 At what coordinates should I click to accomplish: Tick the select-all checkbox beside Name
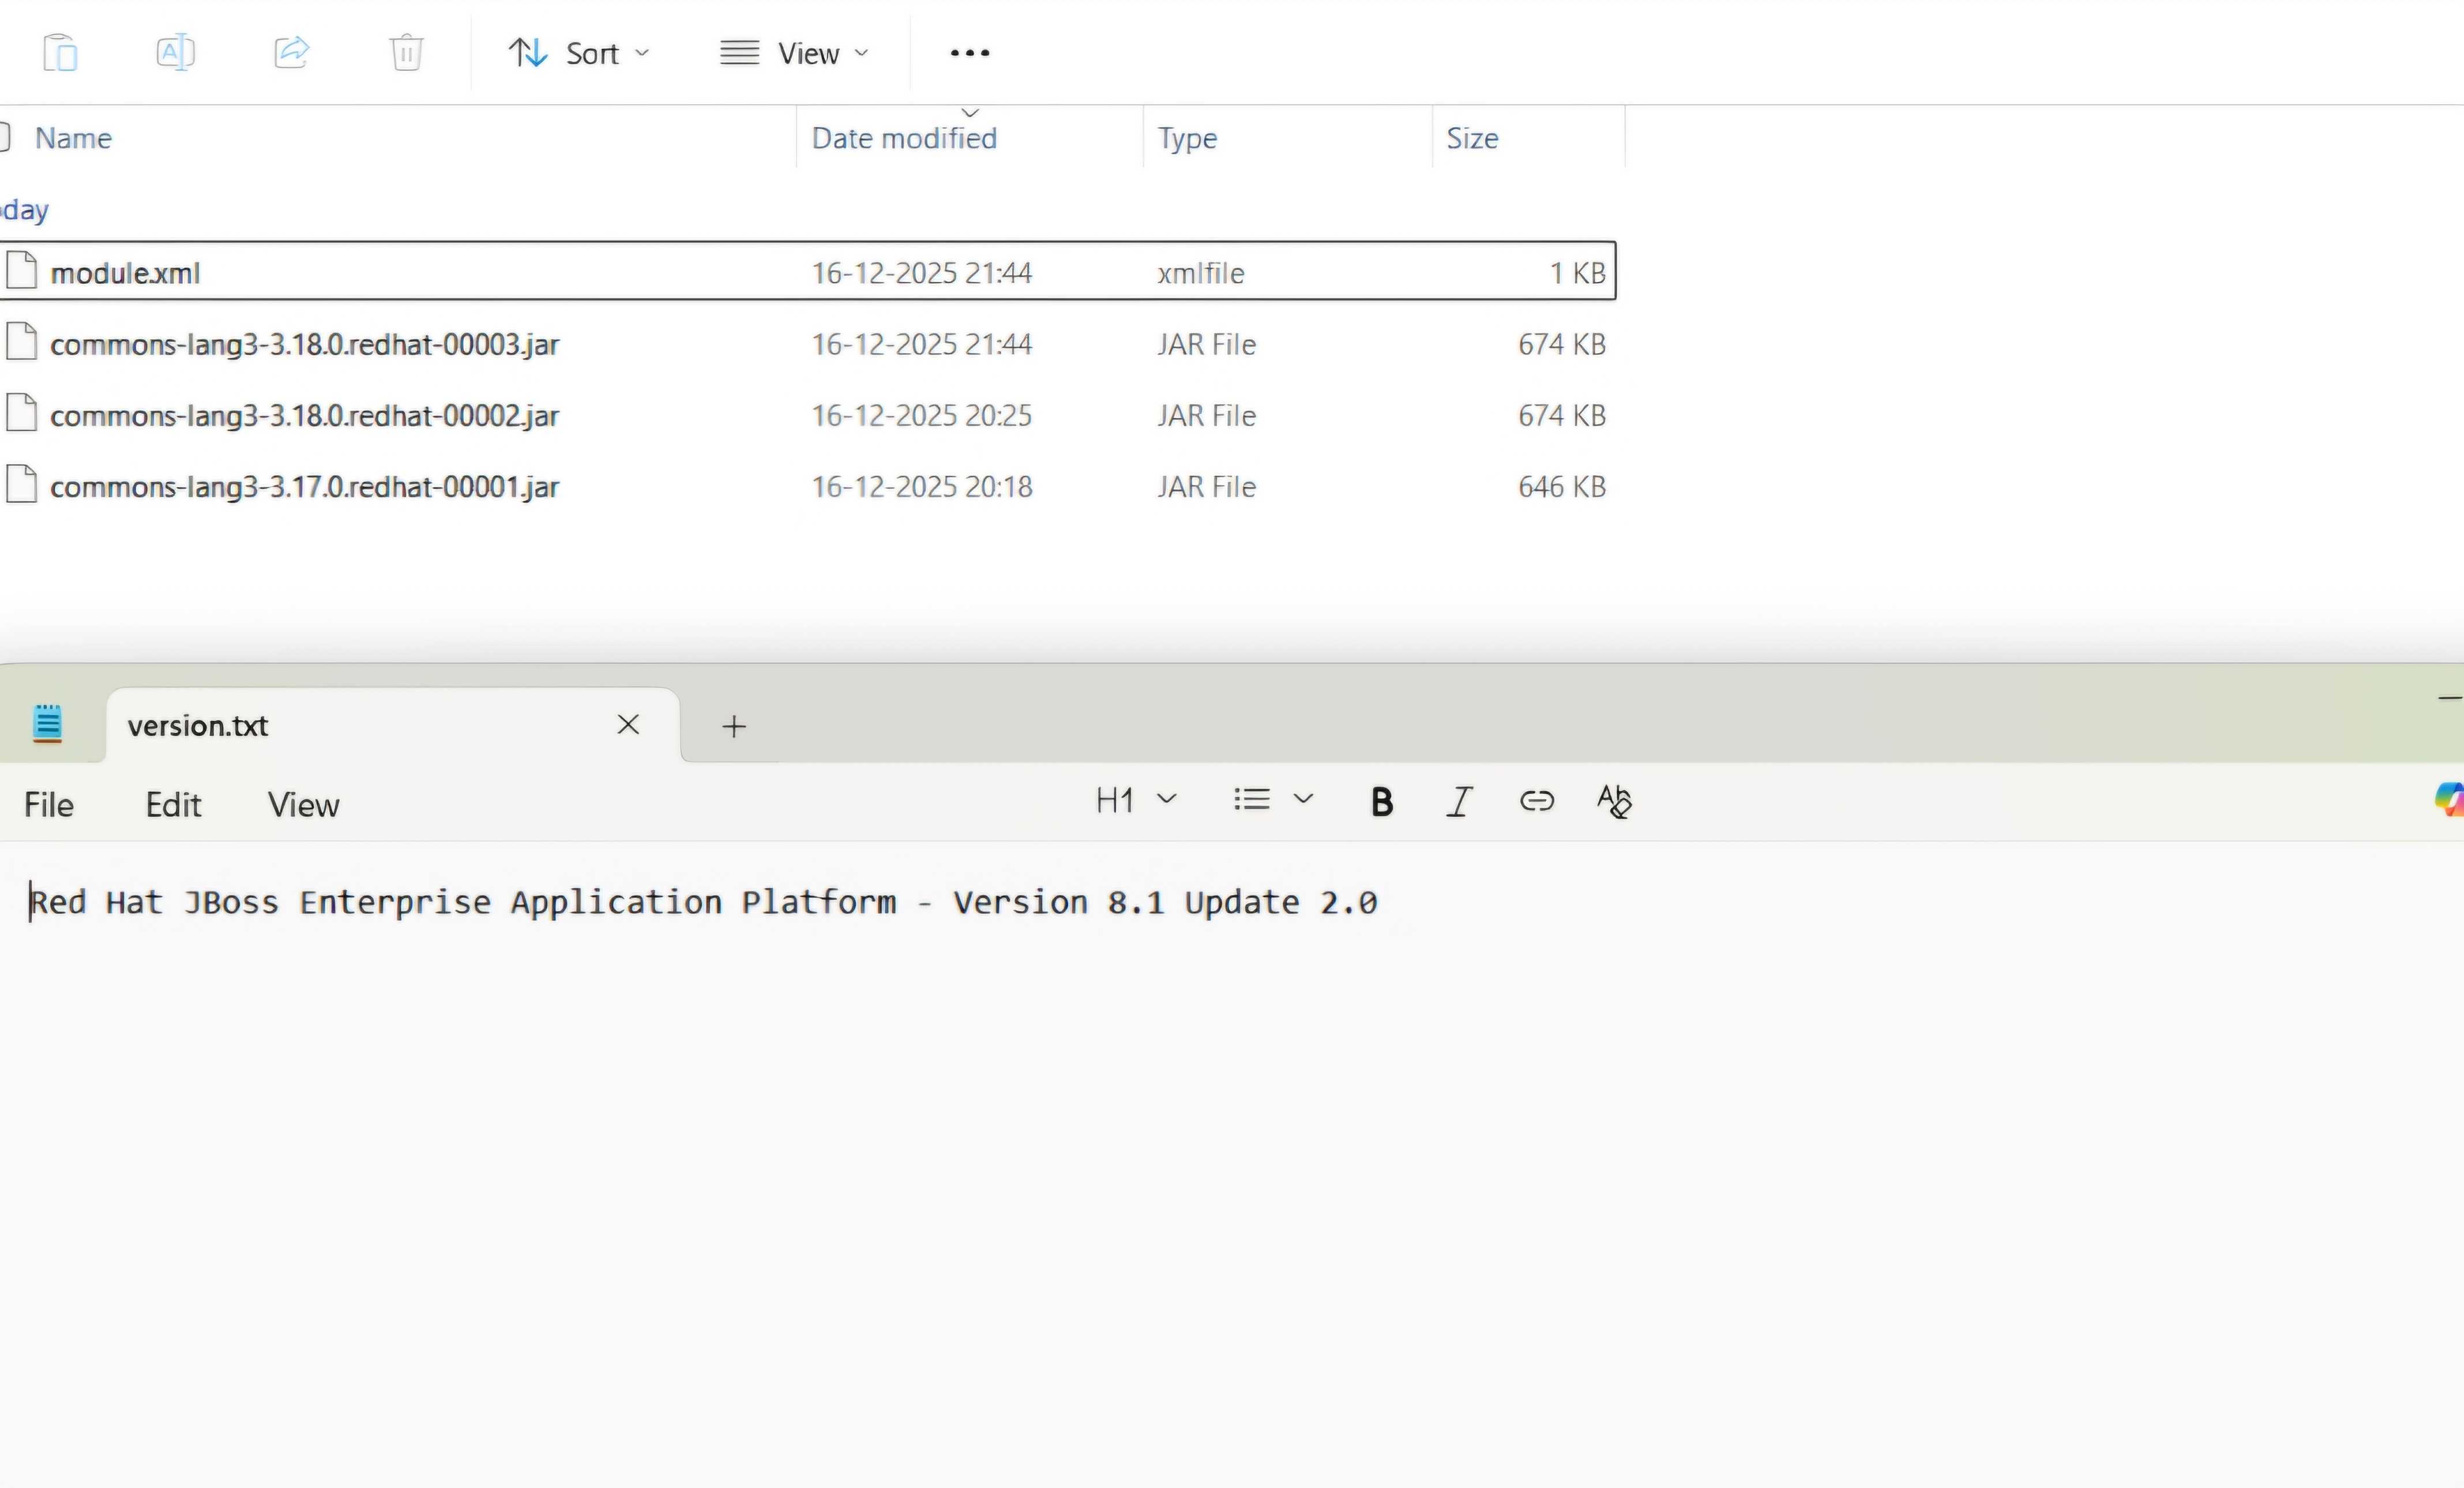4,137
